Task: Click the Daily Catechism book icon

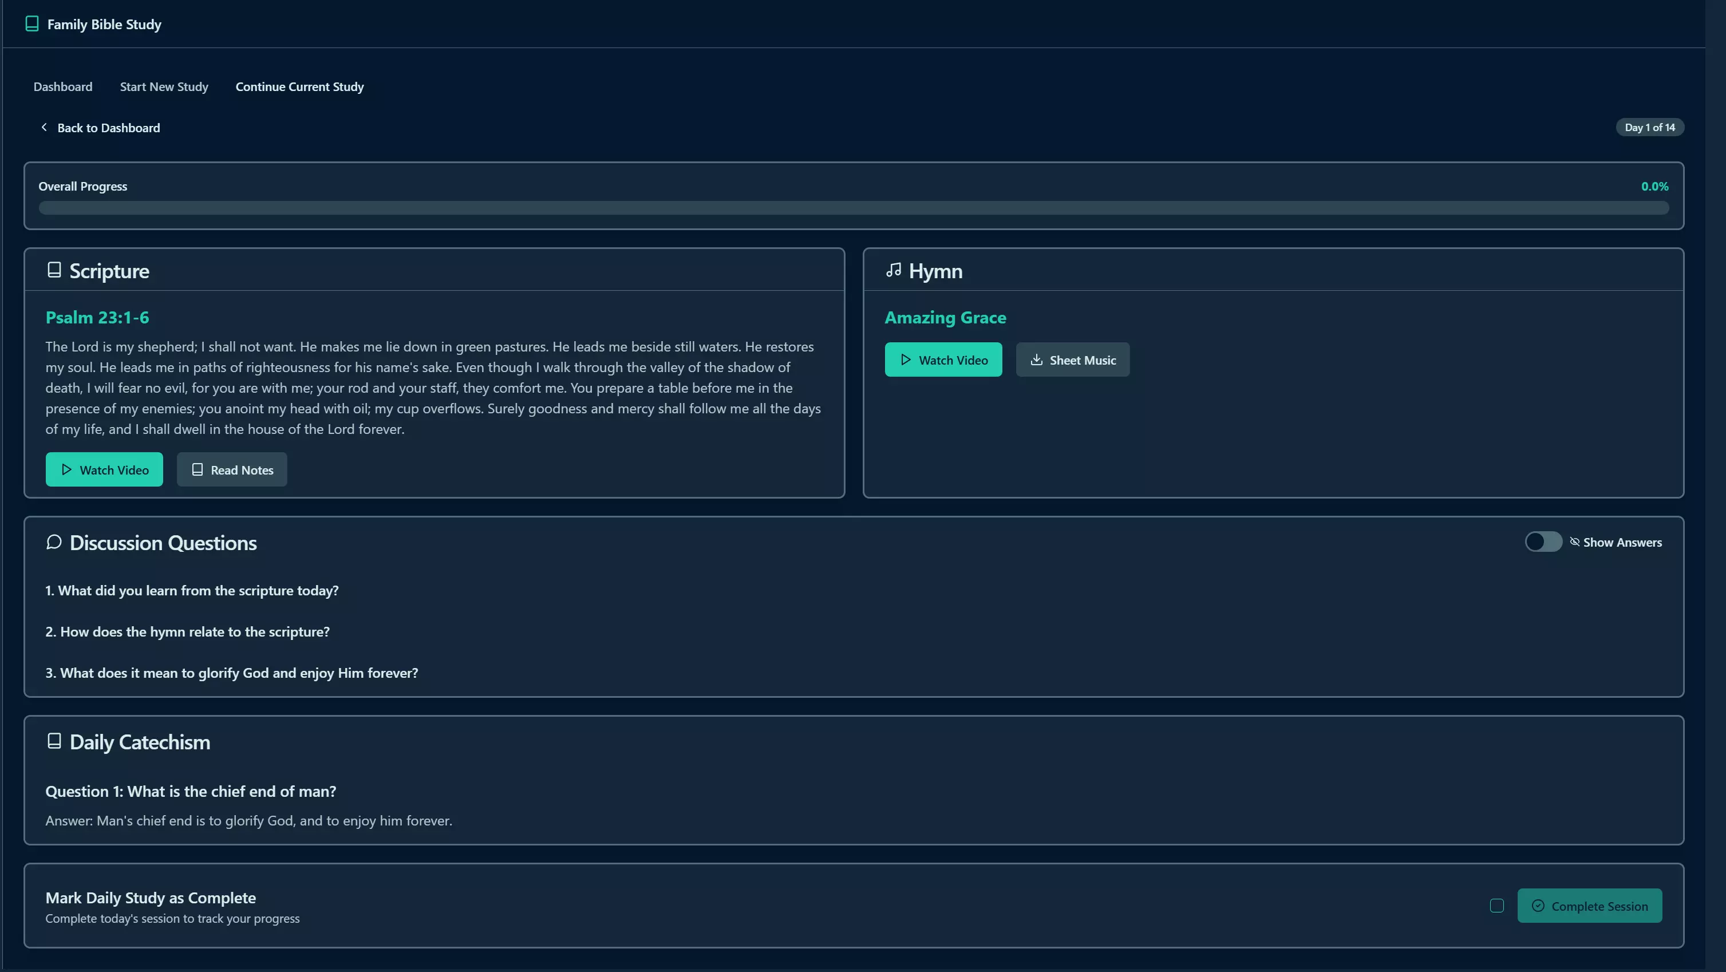Action: point(54,741)
